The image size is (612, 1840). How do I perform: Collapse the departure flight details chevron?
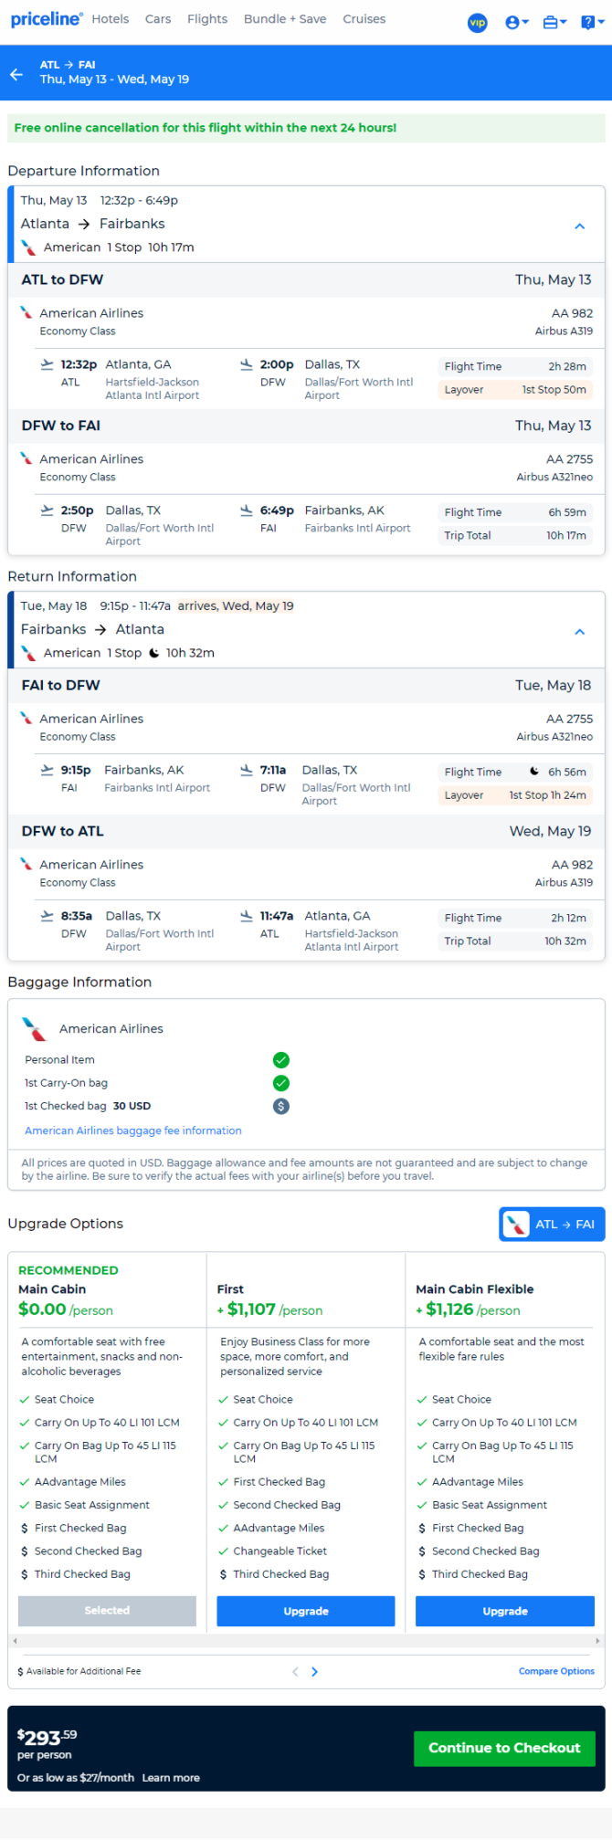tap(579, 226)
